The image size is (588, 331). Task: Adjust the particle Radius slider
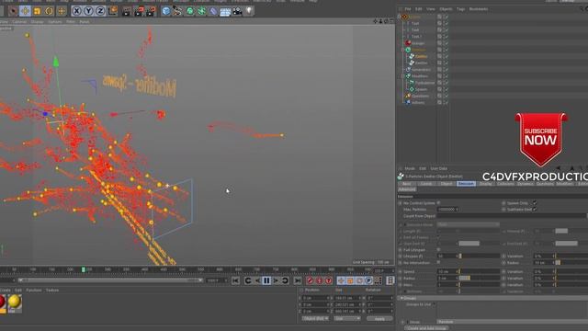tap(480, 278)
